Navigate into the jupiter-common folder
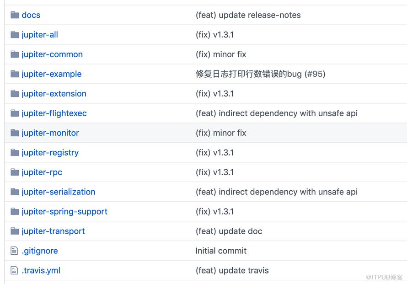The height and width of the screenshot is (284, 407). coord(52,54)
